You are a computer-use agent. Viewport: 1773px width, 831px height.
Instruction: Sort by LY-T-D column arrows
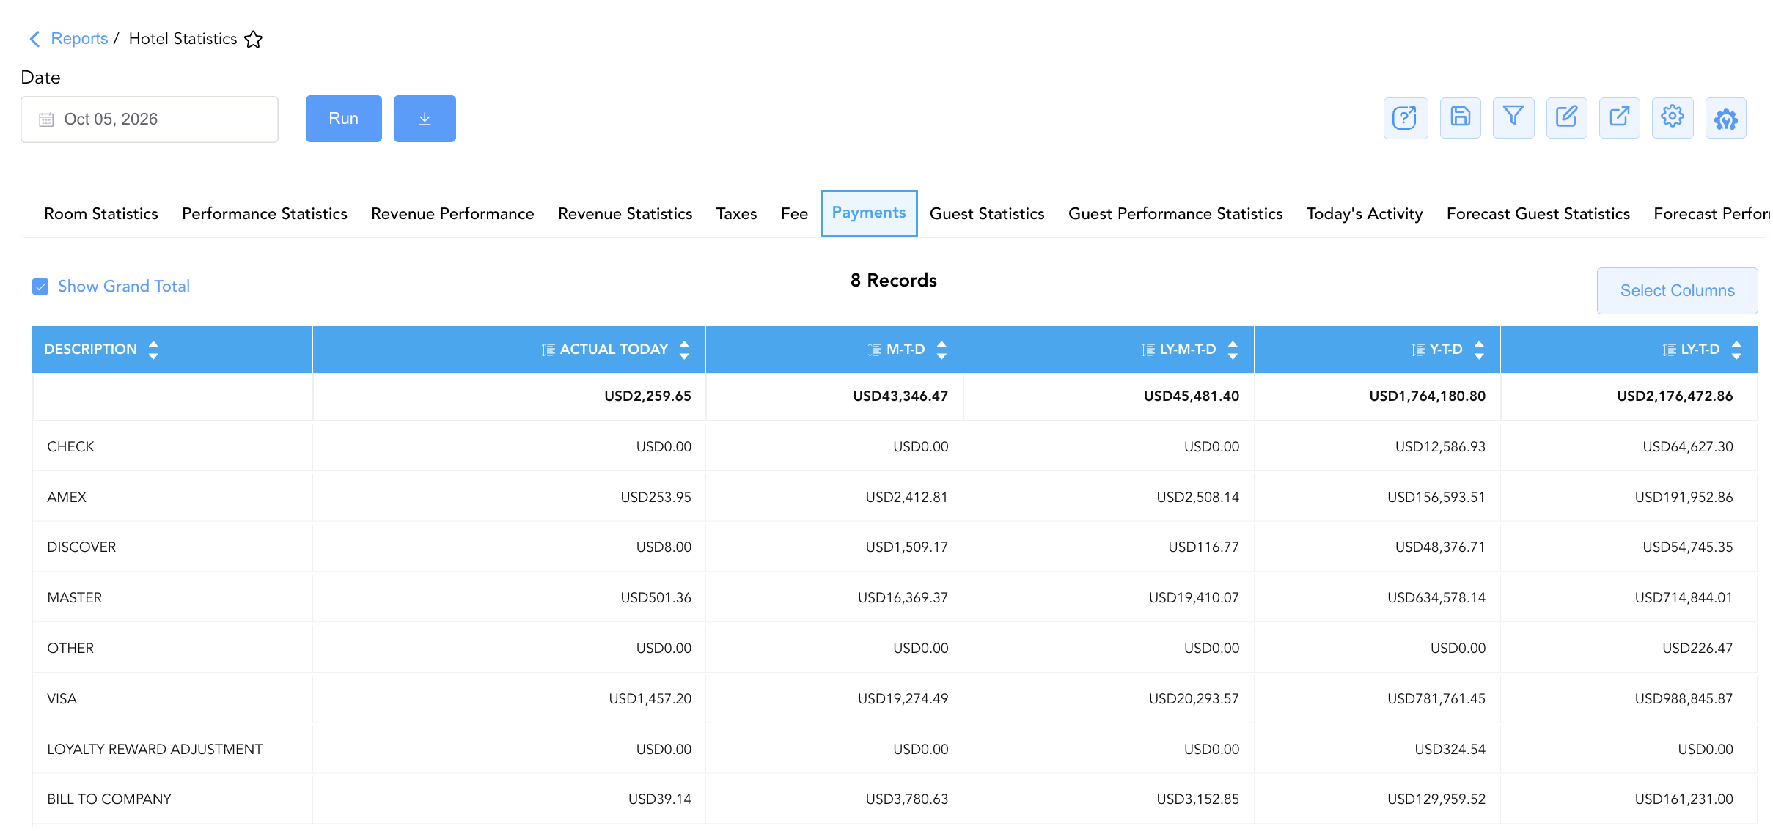point(1736,350)
